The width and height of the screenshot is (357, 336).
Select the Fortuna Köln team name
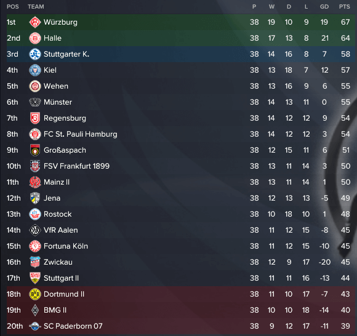pyautogui.click(x=66, y=246)
